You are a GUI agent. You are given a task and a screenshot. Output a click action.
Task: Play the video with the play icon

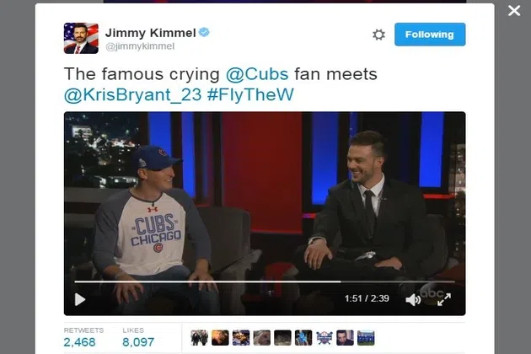tap(80, 299)
